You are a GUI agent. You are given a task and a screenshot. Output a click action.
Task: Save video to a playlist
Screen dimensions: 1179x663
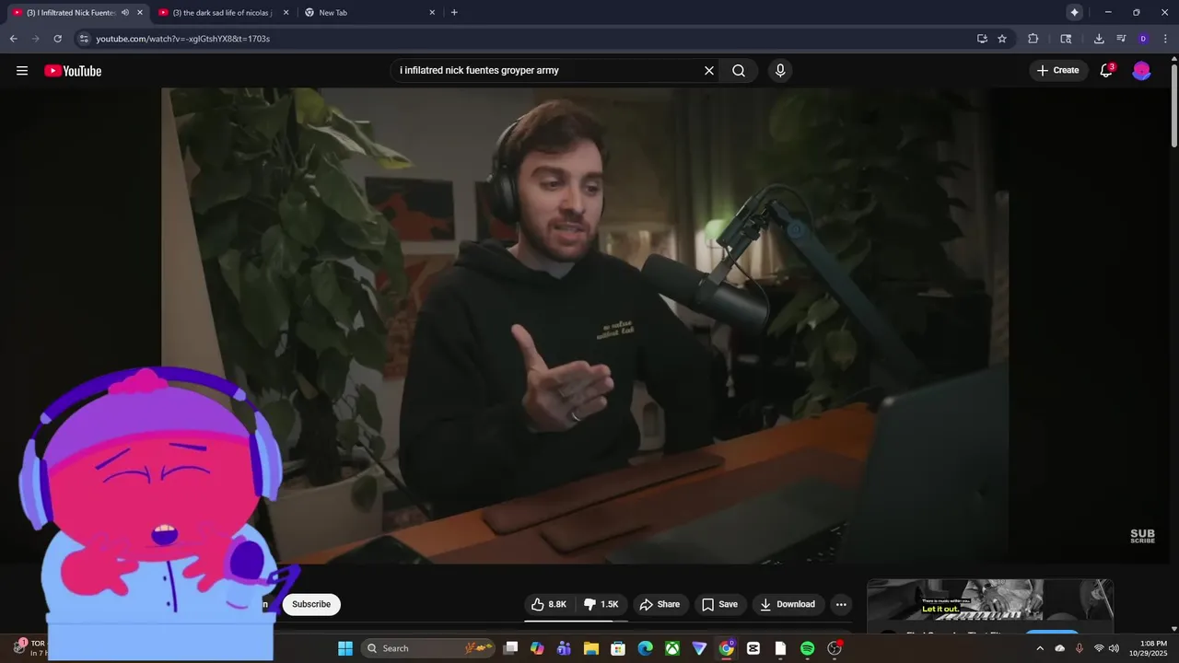pos(719,604)
